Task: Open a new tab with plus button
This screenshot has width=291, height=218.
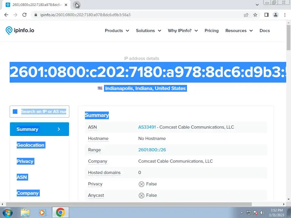Action: pyautogui.click(x=77, y=5)
